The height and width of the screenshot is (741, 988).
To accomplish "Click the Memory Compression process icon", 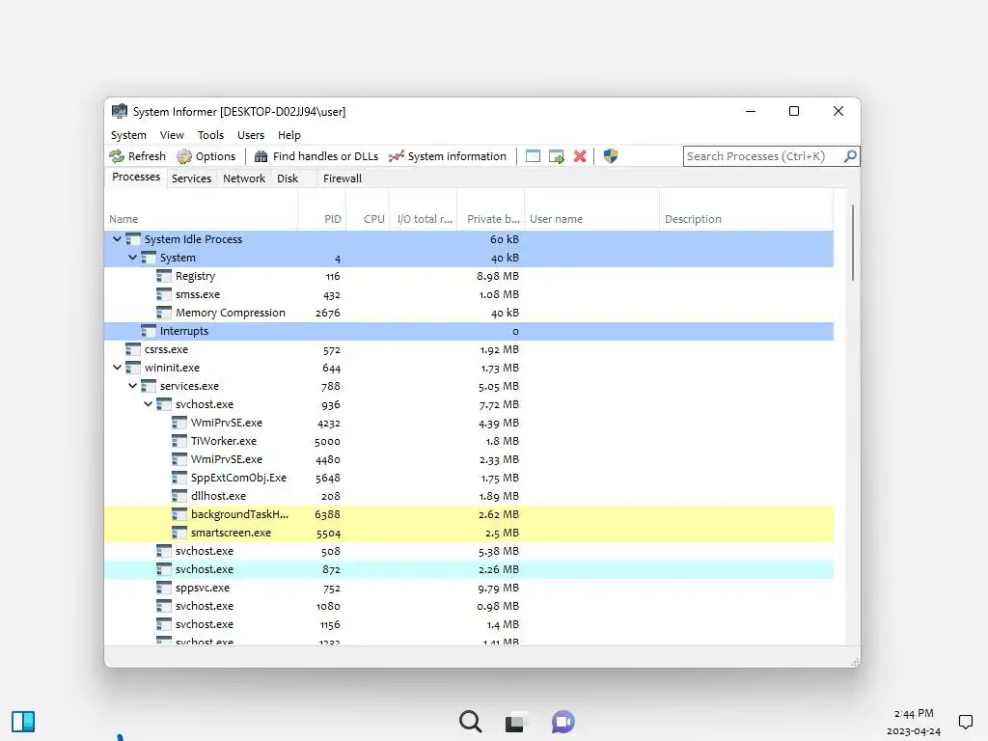I will (x=164, y=313).
